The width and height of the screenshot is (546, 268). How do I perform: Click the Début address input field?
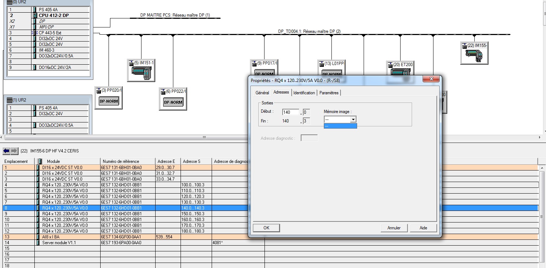[x=291, y=112]
